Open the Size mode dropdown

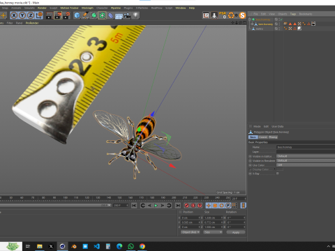[x=213, y=232]
